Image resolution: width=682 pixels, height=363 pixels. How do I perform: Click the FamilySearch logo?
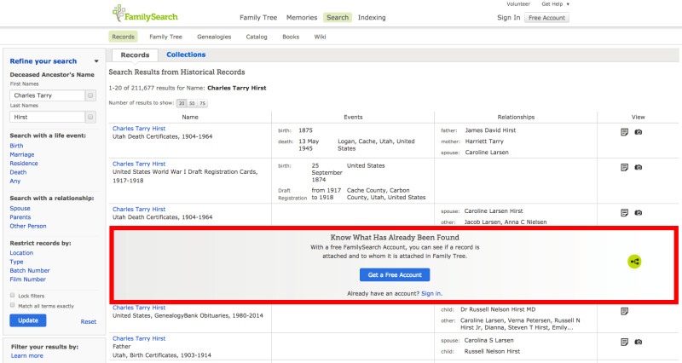tap(145, 14)
